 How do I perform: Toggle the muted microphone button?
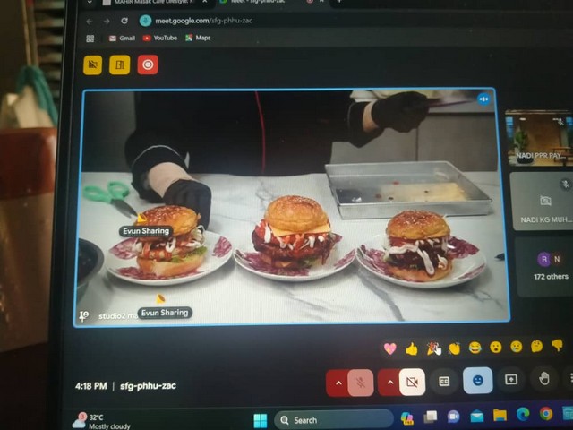(361, 383)
